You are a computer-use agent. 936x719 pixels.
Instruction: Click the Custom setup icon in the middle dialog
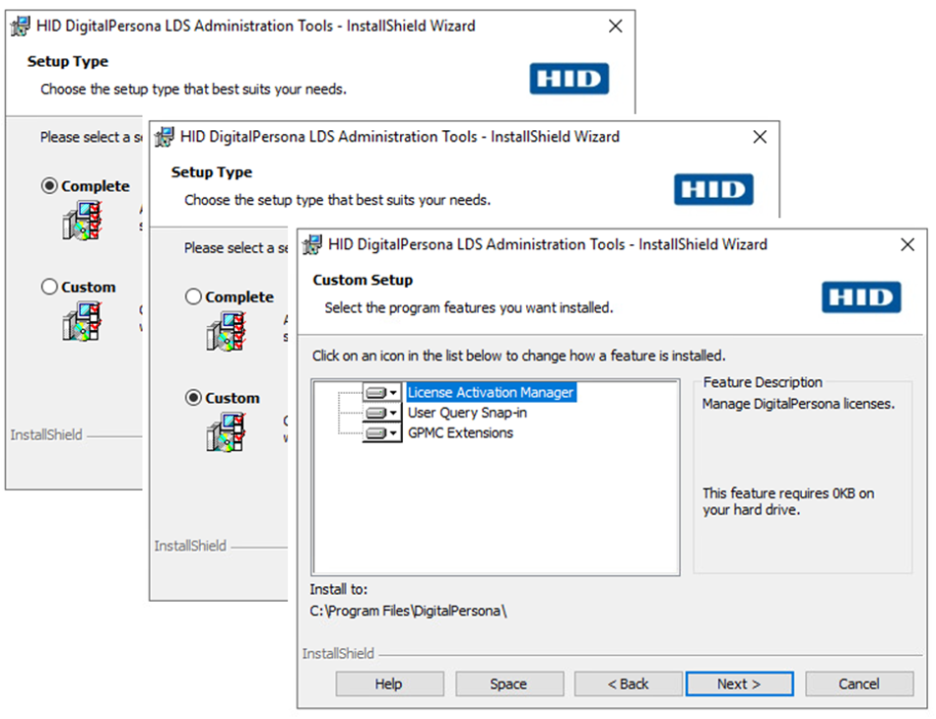tap(227, 431)
